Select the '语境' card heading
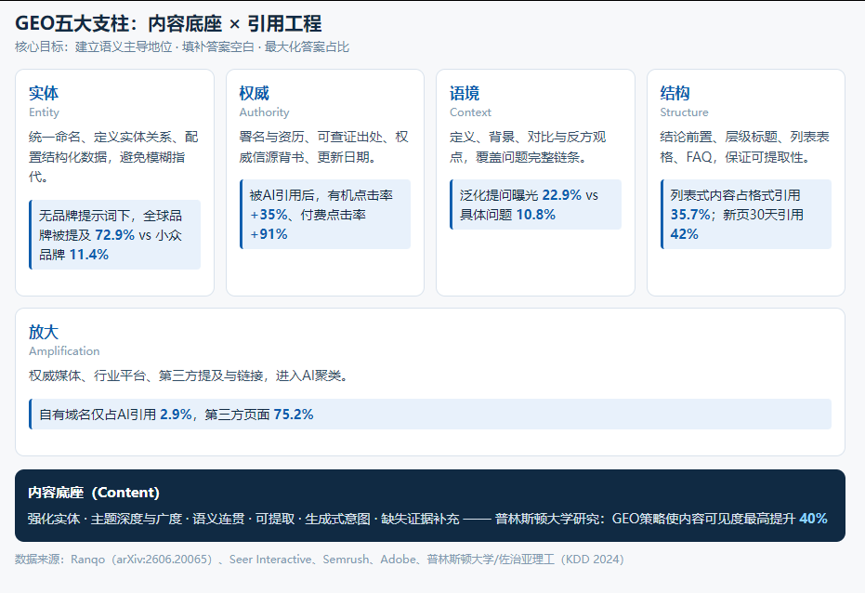865x593 pixels. (x=465, y=93)
